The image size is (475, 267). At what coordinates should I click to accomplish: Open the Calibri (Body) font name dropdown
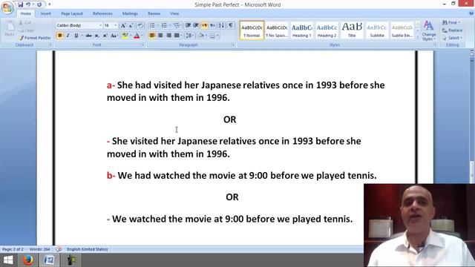point(101,26)
